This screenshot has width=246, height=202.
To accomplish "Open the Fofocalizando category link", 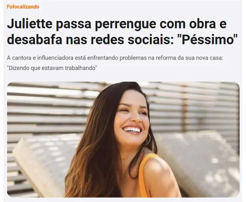I will (x=23, y=7).
